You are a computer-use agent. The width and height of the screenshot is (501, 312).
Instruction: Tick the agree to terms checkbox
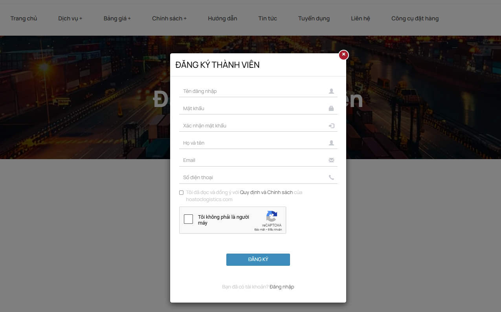(181, 192)
